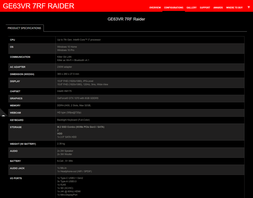
Task: Click 'Backlight Keyboard (Full-Color)' text
Action: pos(73,120)
